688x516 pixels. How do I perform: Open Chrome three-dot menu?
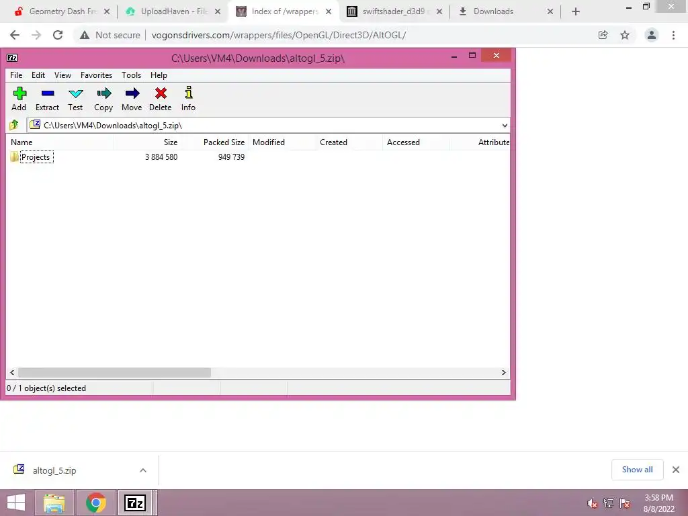673,35
